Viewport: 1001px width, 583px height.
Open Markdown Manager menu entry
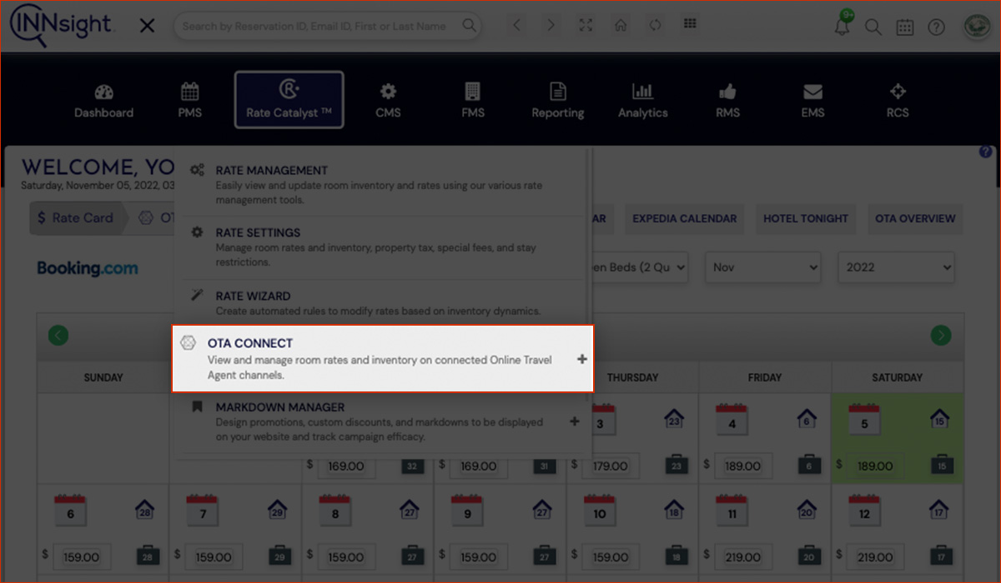(382, 421)
